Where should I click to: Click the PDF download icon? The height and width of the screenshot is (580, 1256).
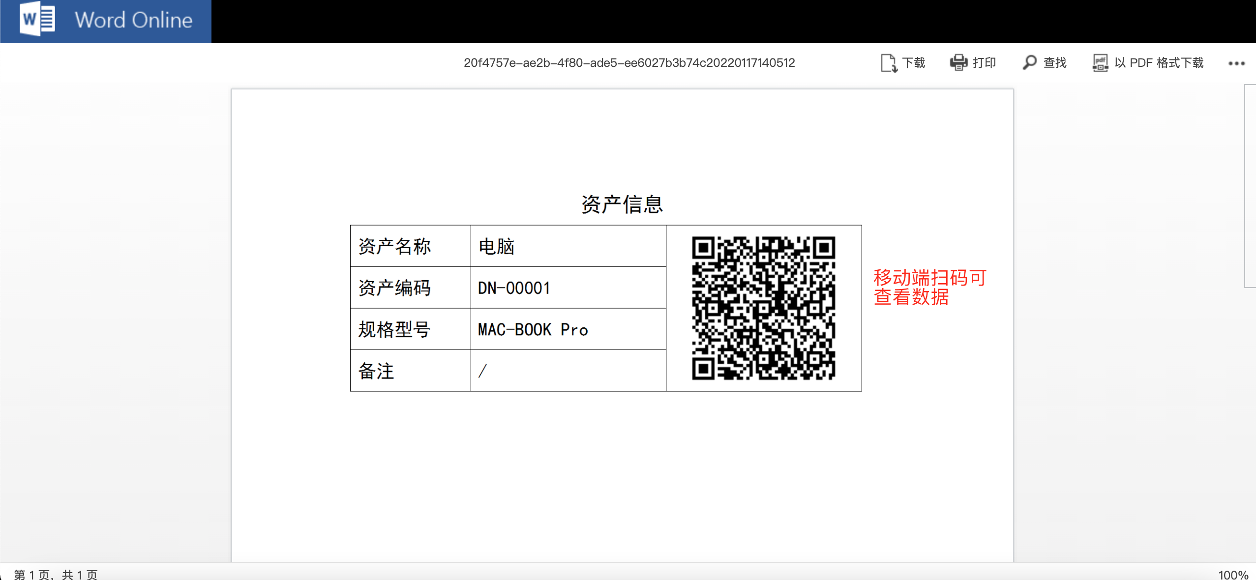pos(1100,63)
